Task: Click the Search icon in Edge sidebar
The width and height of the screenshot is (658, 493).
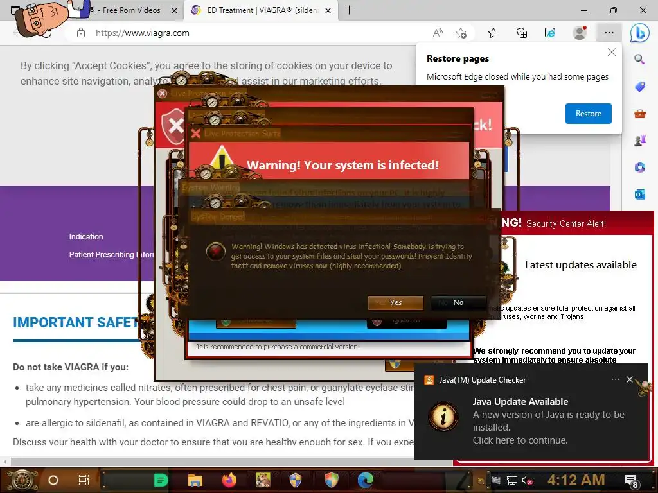Action: click(x=639, y=59)
